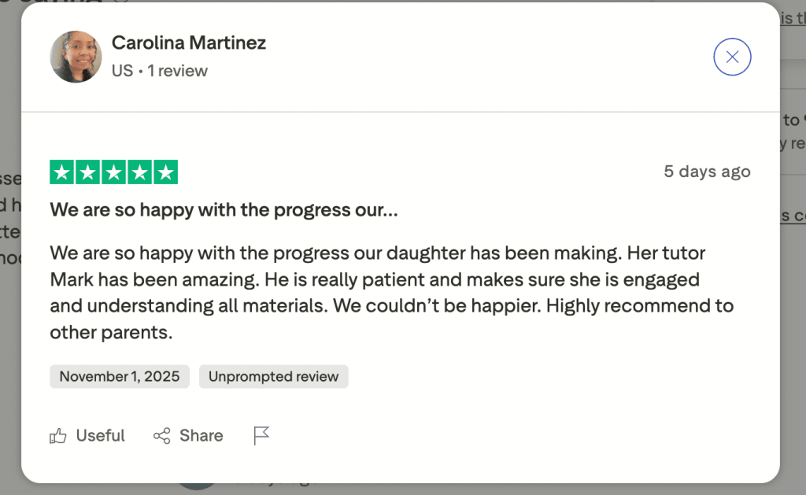Screen dimensions: 806x495
Task: Click Carolina Martinez's profile photo
Action: (76, 57)
